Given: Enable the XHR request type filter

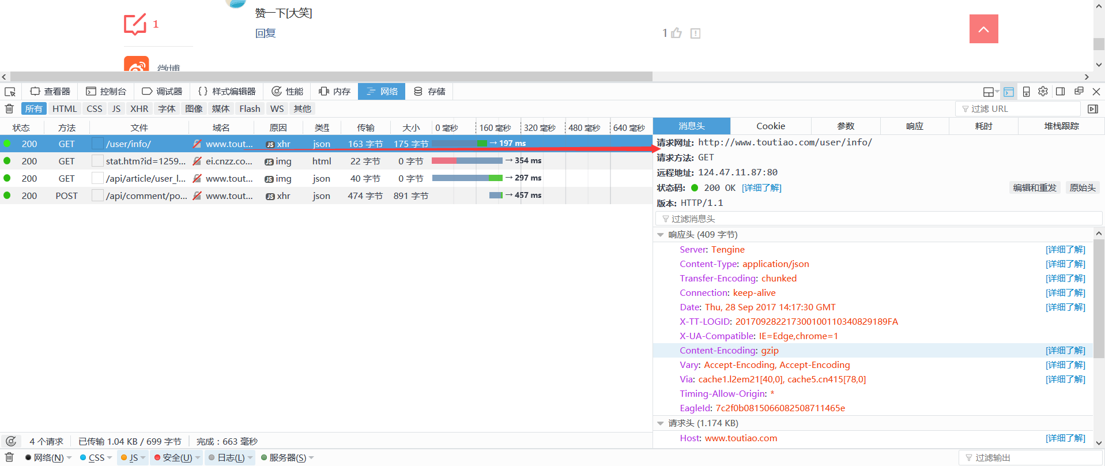Looking at the screenshot, I should (139, 108).
